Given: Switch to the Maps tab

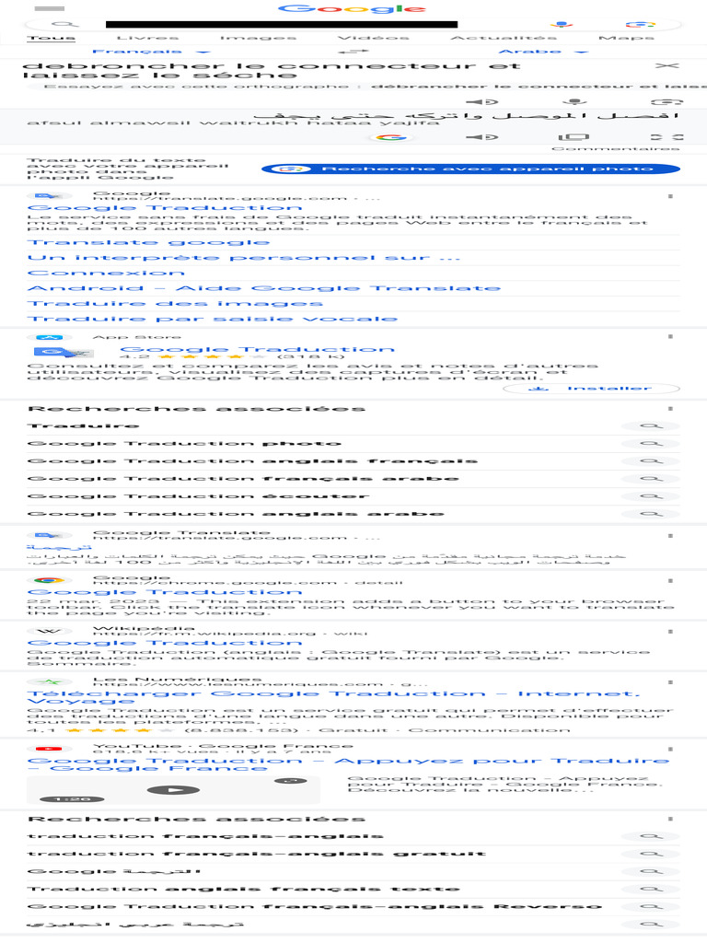Looking at the screenshot, I should [x=626, y=37].
